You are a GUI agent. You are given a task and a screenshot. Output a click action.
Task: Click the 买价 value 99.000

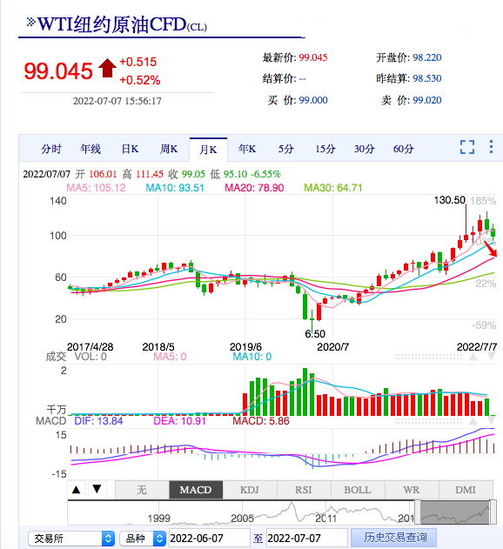pyautogui.click(x=313, y=100)
